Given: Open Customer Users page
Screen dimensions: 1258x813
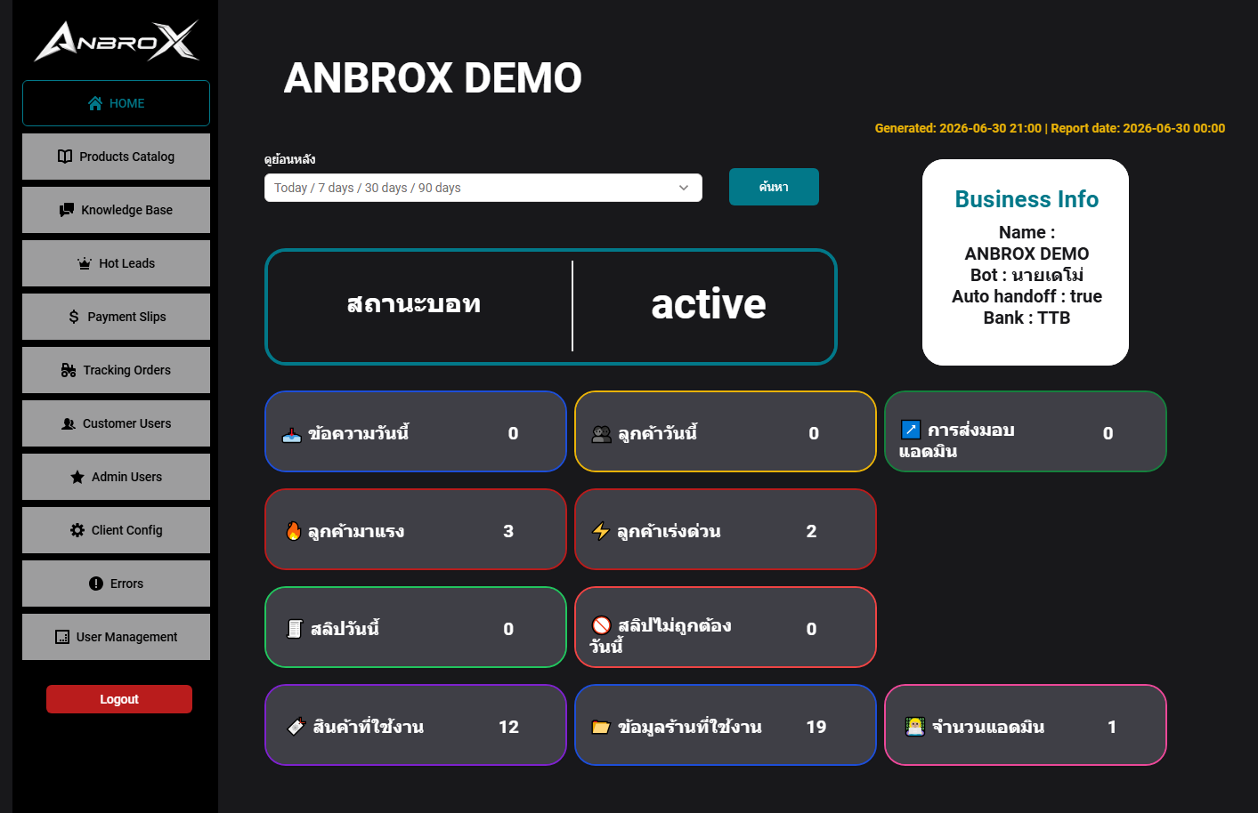Looking at the screenshot, I should pos(116,423).
